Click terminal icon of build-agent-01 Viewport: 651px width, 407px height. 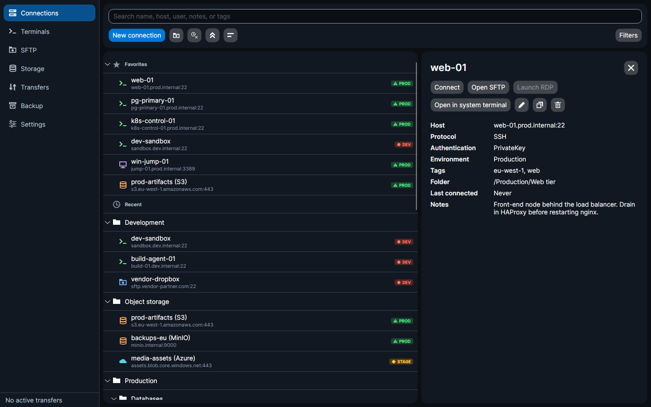[123, 262]
